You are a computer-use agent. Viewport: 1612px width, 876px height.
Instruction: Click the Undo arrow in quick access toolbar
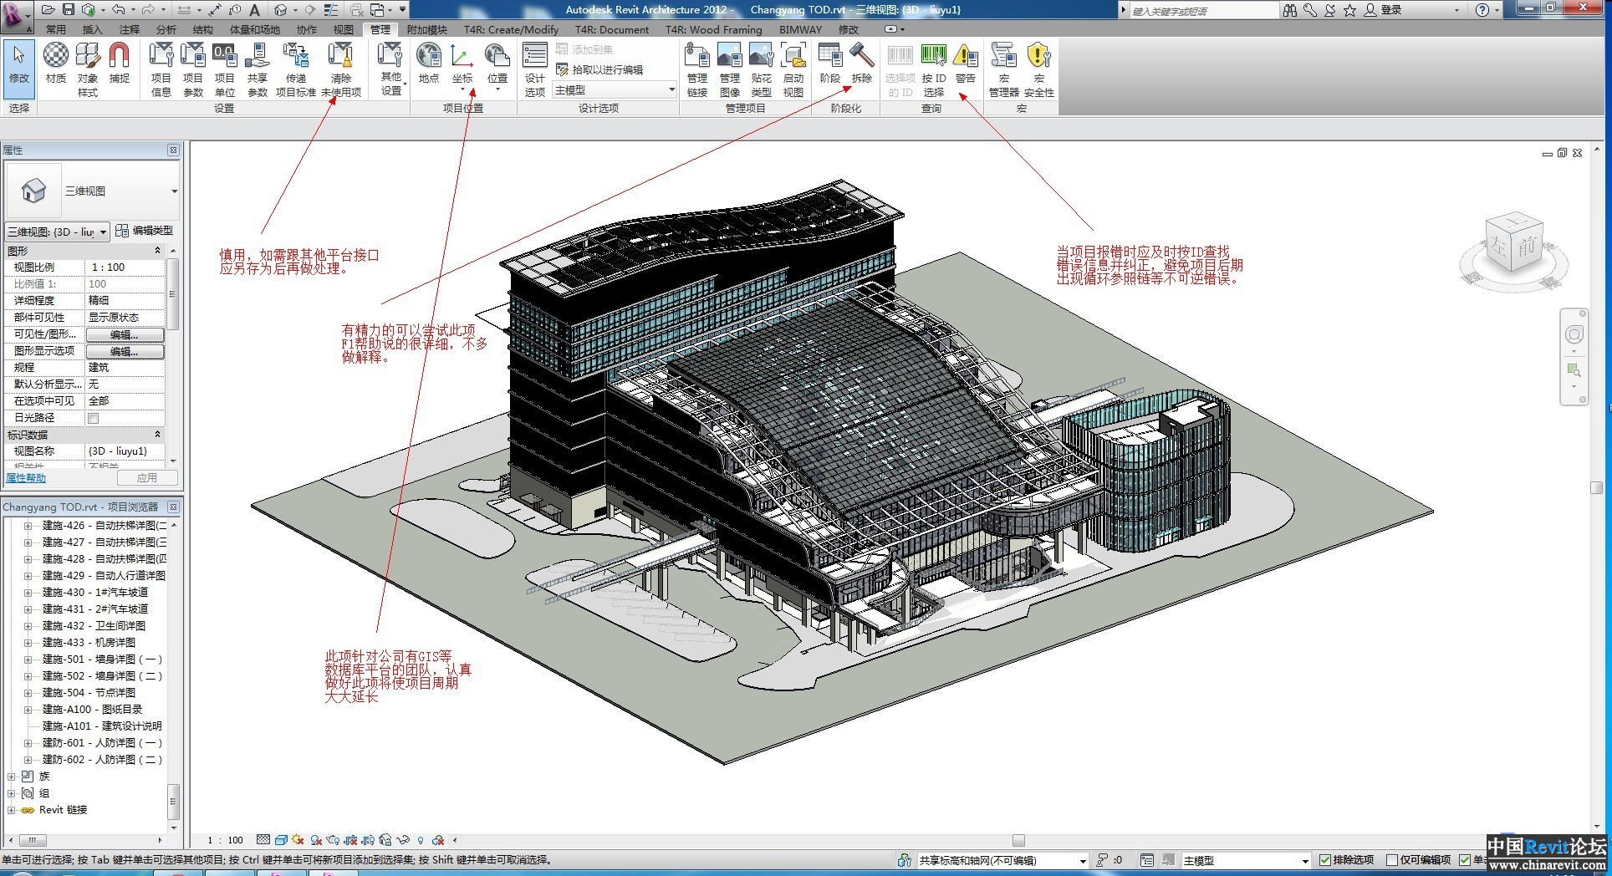click(x=118, y=10)
